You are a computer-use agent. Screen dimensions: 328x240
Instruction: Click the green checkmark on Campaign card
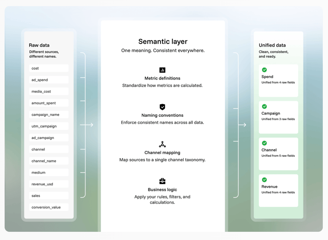click(x=265, y=106)
